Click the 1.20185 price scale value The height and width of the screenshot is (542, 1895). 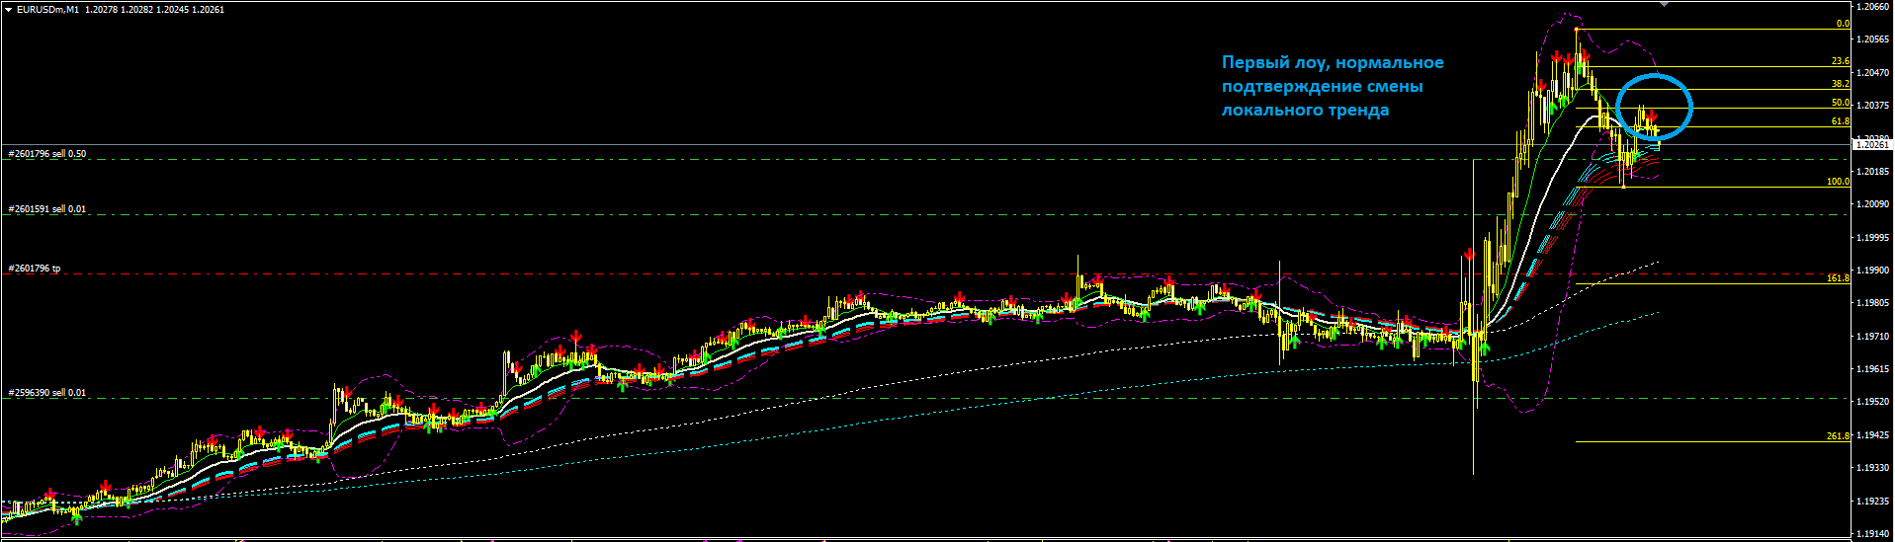(1874, 172)
